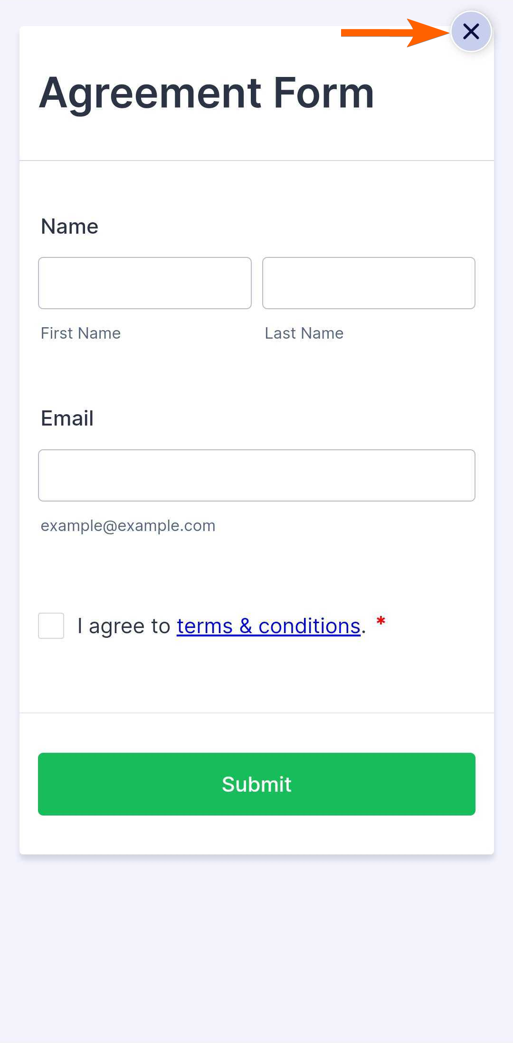513x1043 pixels.
Task: Click the Last Name sublabel text
Action: click(304, 333)
